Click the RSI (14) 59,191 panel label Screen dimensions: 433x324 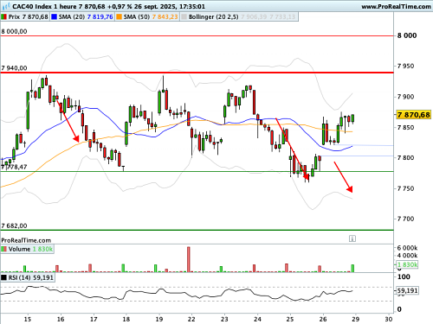pyautogui.click(x=31, y=277)
